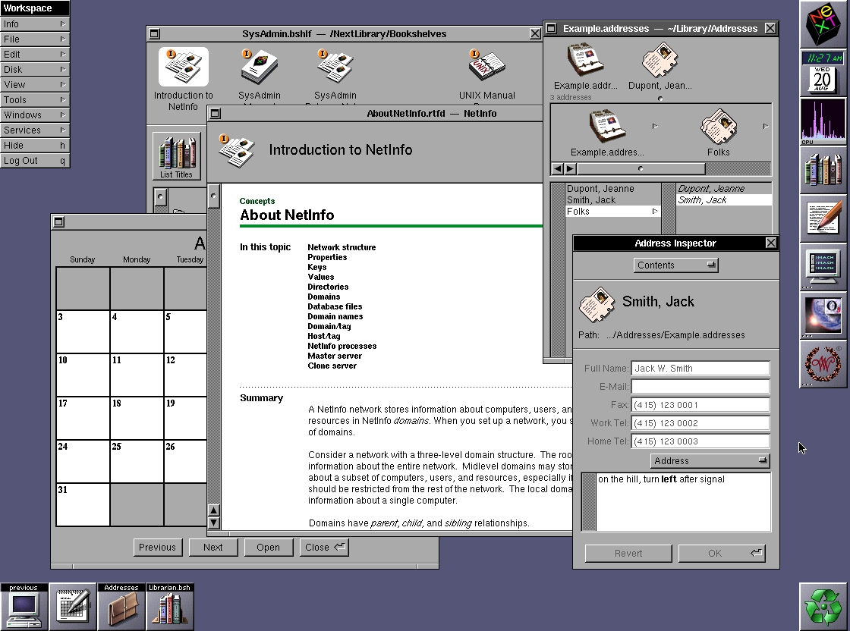Image resolution: width=850 pixels, height=631 pixels.
Task: Click the Close button in calendar window
Action: [x=324, y=547]
